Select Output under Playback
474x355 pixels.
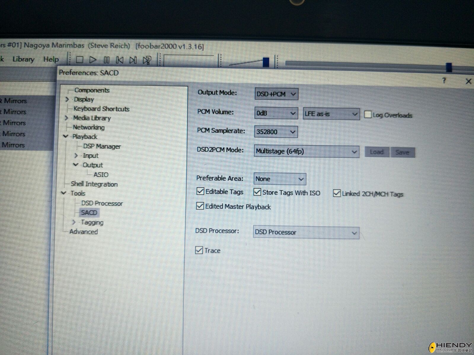93,165
